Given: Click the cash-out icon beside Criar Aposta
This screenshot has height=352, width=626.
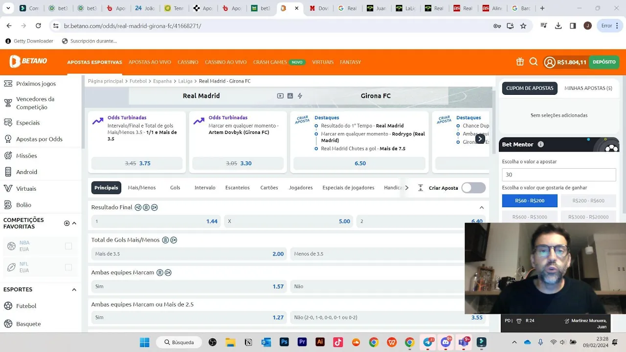Looking at the screenshot, I should pyautogui.click(x=420, y=188).
